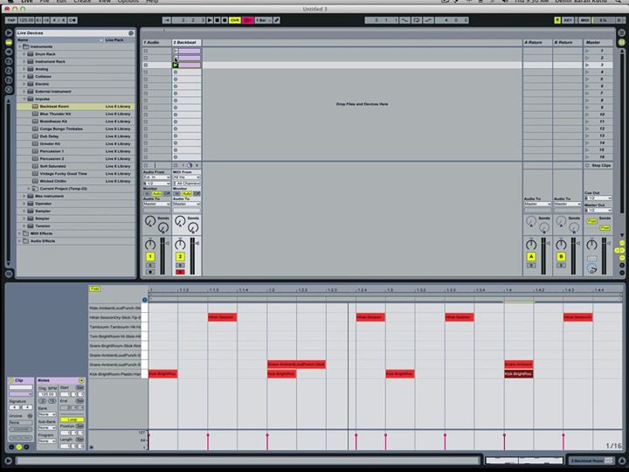Open the Edit menu
The width and height of the screenshot is (629, 472).
click(61, 1)
